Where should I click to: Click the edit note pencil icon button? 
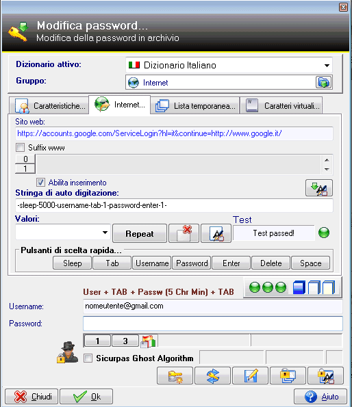coord(250,376)
